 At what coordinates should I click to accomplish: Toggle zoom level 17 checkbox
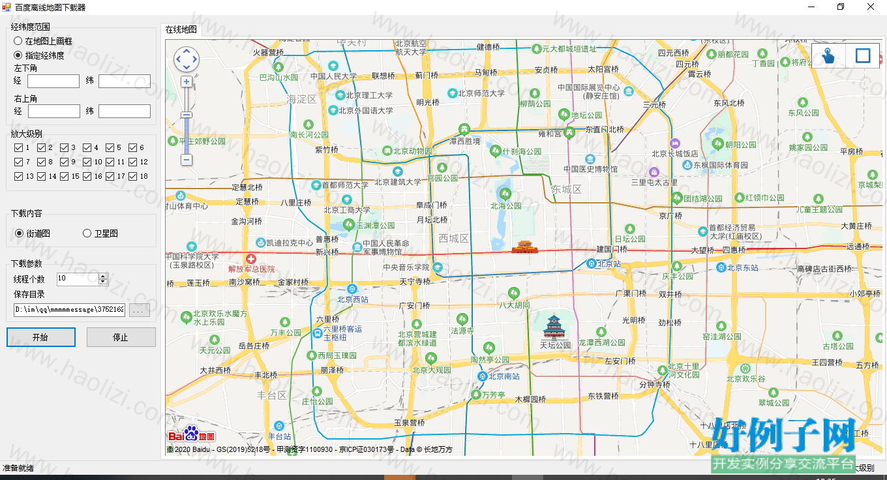[x=110, y=176]
